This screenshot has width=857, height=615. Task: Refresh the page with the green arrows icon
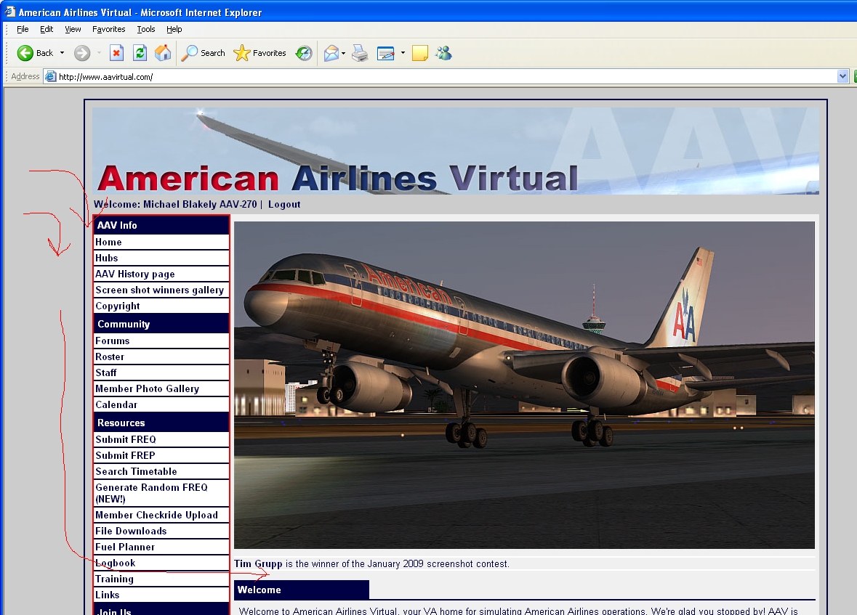click(140, 53)
